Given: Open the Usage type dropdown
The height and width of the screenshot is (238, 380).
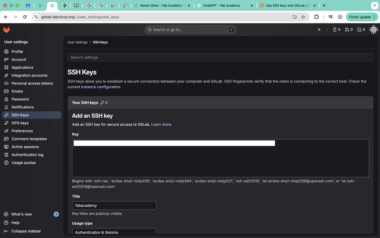Looking at the screenshot, I should click(x=114, y=232).
